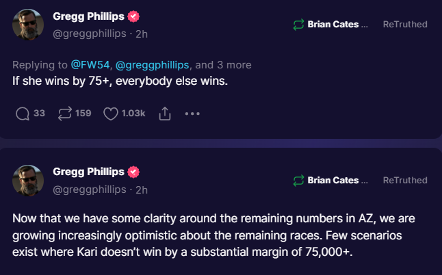Viewport: 442px width, 275px height.
Task: Open Gregg Phillips avatar on second post
Action: pos(29,181)
